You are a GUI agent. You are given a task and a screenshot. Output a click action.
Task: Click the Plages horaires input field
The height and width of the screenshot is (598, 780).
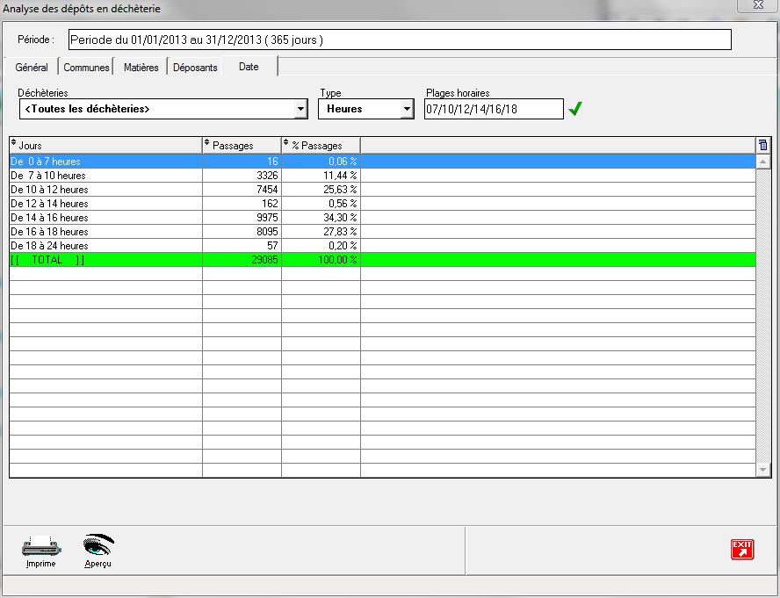tap(493, 109)
